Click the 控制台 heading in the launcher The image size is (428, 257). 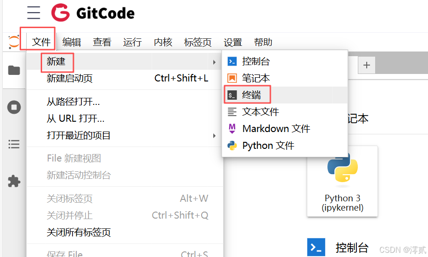click(352, 248)
